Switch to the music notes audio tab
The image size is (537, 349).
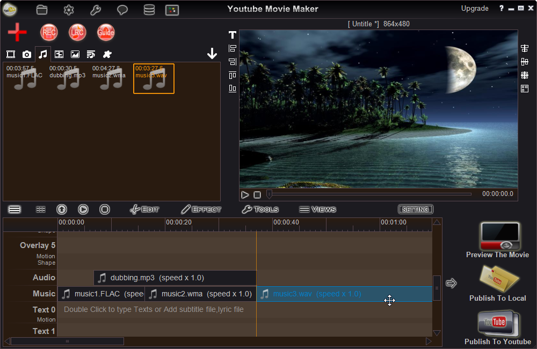[43, 54]
